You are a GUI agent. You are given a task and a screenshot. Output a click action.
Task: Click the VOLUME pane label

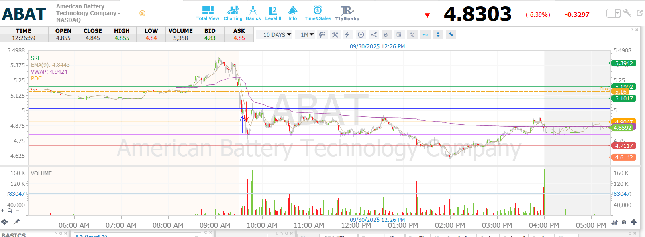[41, 173]
